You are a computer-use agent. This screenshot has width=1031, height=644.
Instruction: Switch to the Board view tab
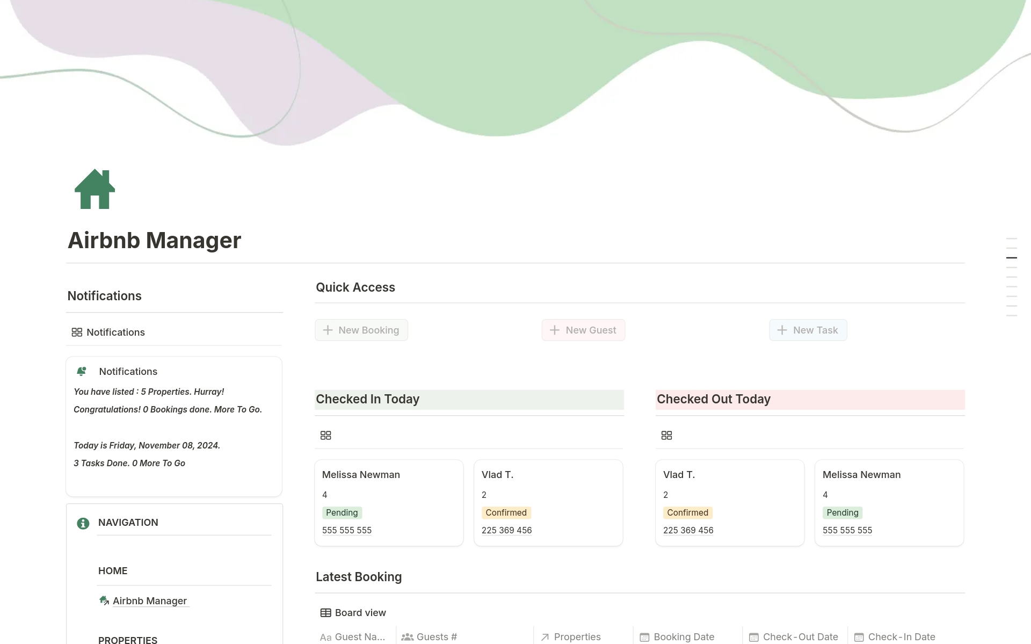(x=360, y=612)
